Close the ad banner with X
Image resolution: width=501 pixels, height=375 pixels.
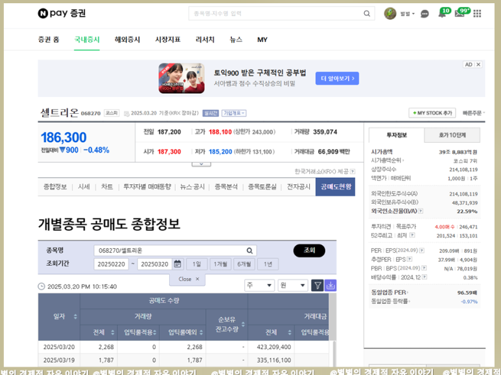[478, 65]
